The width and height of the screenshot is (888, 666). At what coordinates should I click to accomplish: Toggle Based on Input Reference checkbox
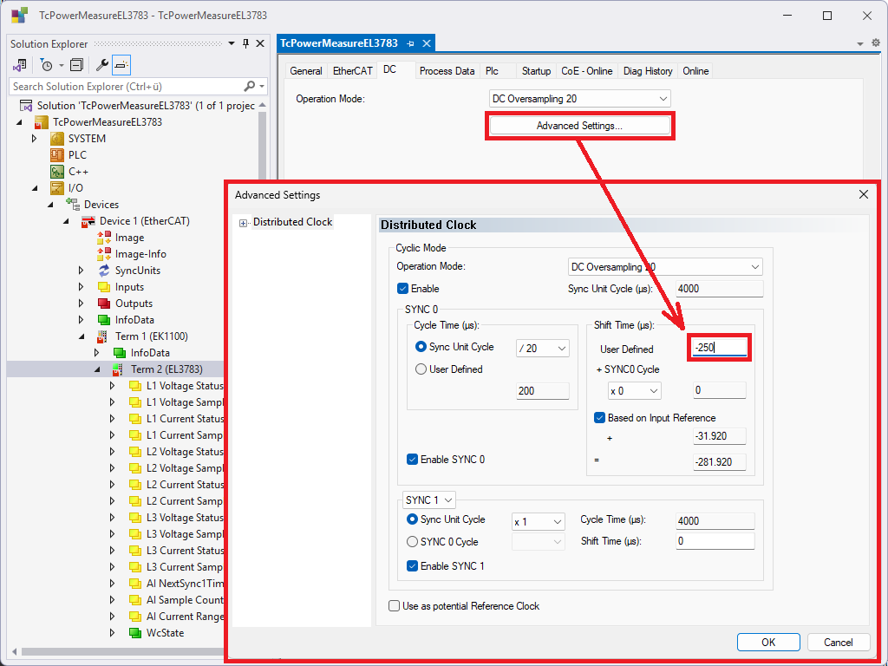tap(600, 418)
